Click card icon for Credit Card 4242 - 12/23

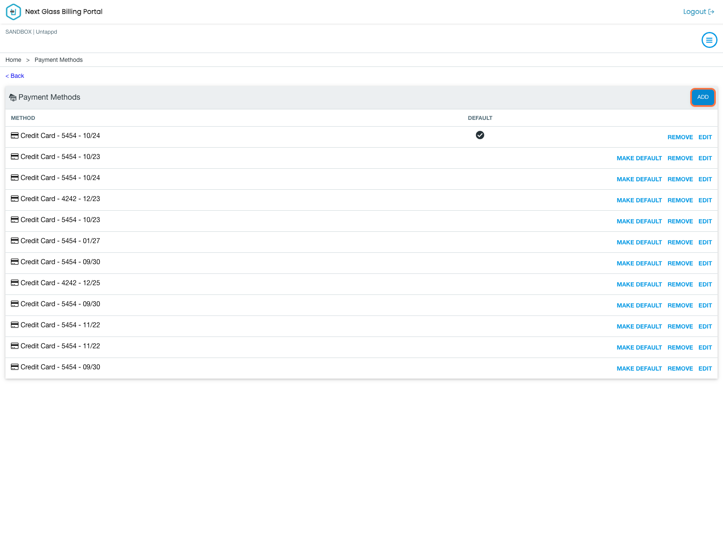pyautogui.click(x=15, y=199)
